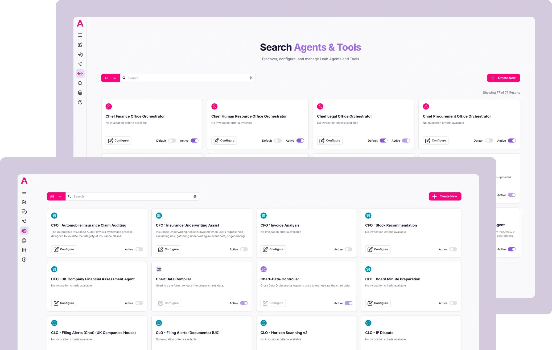Open the hamburger menu in top window sidebar
The image size is (552, 350).
tap(80, 35)
